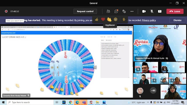Open Microsoft Teams taskbar icon
This screenshot has height=105, width=187.
[84, 102]
